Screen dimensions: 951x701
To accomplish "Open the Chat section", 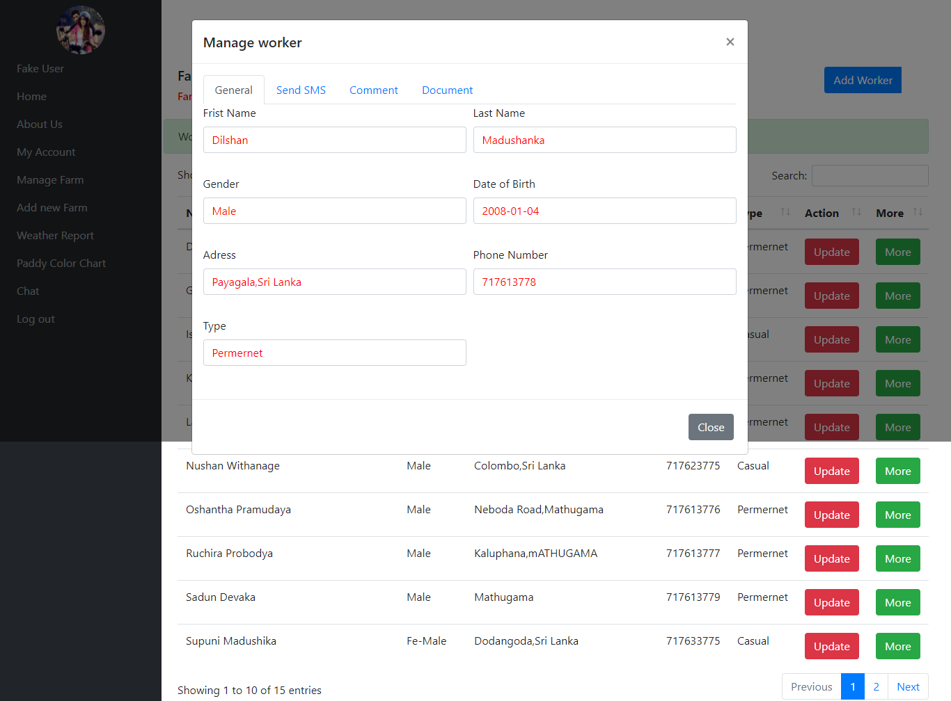I will 28,291.
